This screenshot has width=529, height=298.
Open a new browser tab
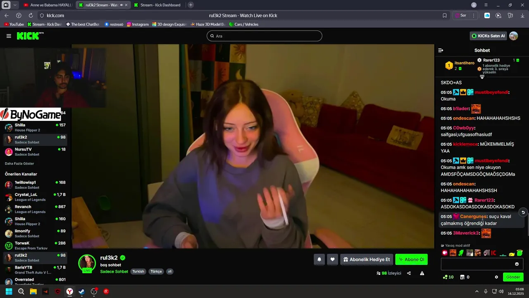point(191,5)
